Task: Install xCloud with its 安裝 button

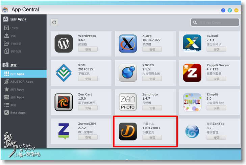Action: pyautogui.click(x=216, y=49)
